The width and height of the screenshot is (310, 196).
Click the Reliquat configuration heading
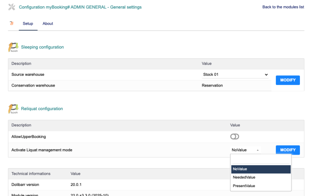click(x=42, y=109)
